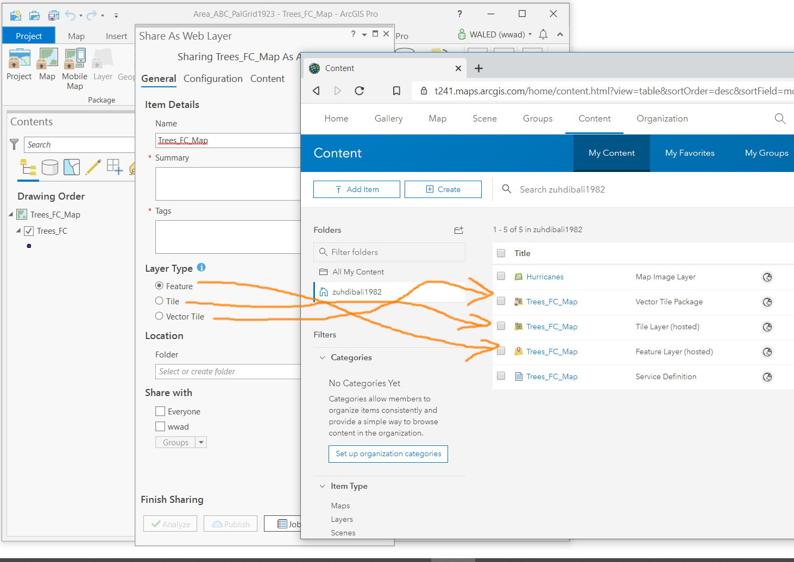Click the browser bookmark icon

(x=396, y=91)
